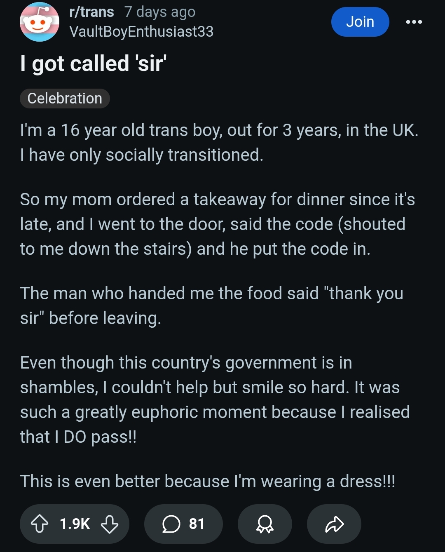The height and width of the screenshot is (552, 445).
Task: Open the post titled I got called 'sir'
Action: pyautogui.click(x=94, y=63)
